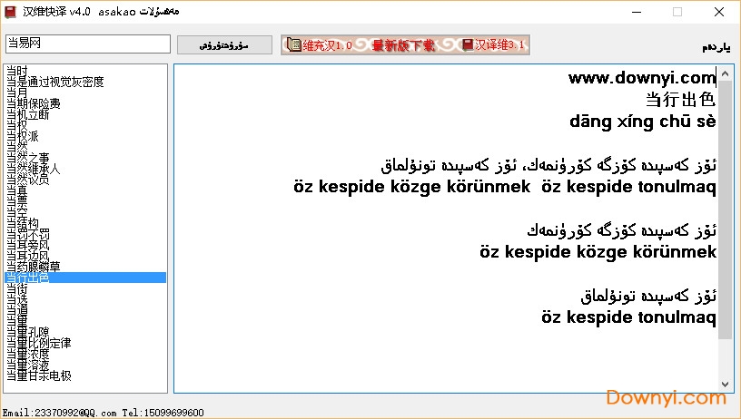
Task: Click the search input containing 当易网
Action: (87, 44)
